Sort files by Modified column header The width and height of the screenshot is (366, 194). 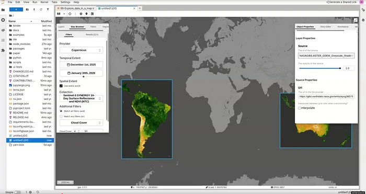(x=46, y=21)
